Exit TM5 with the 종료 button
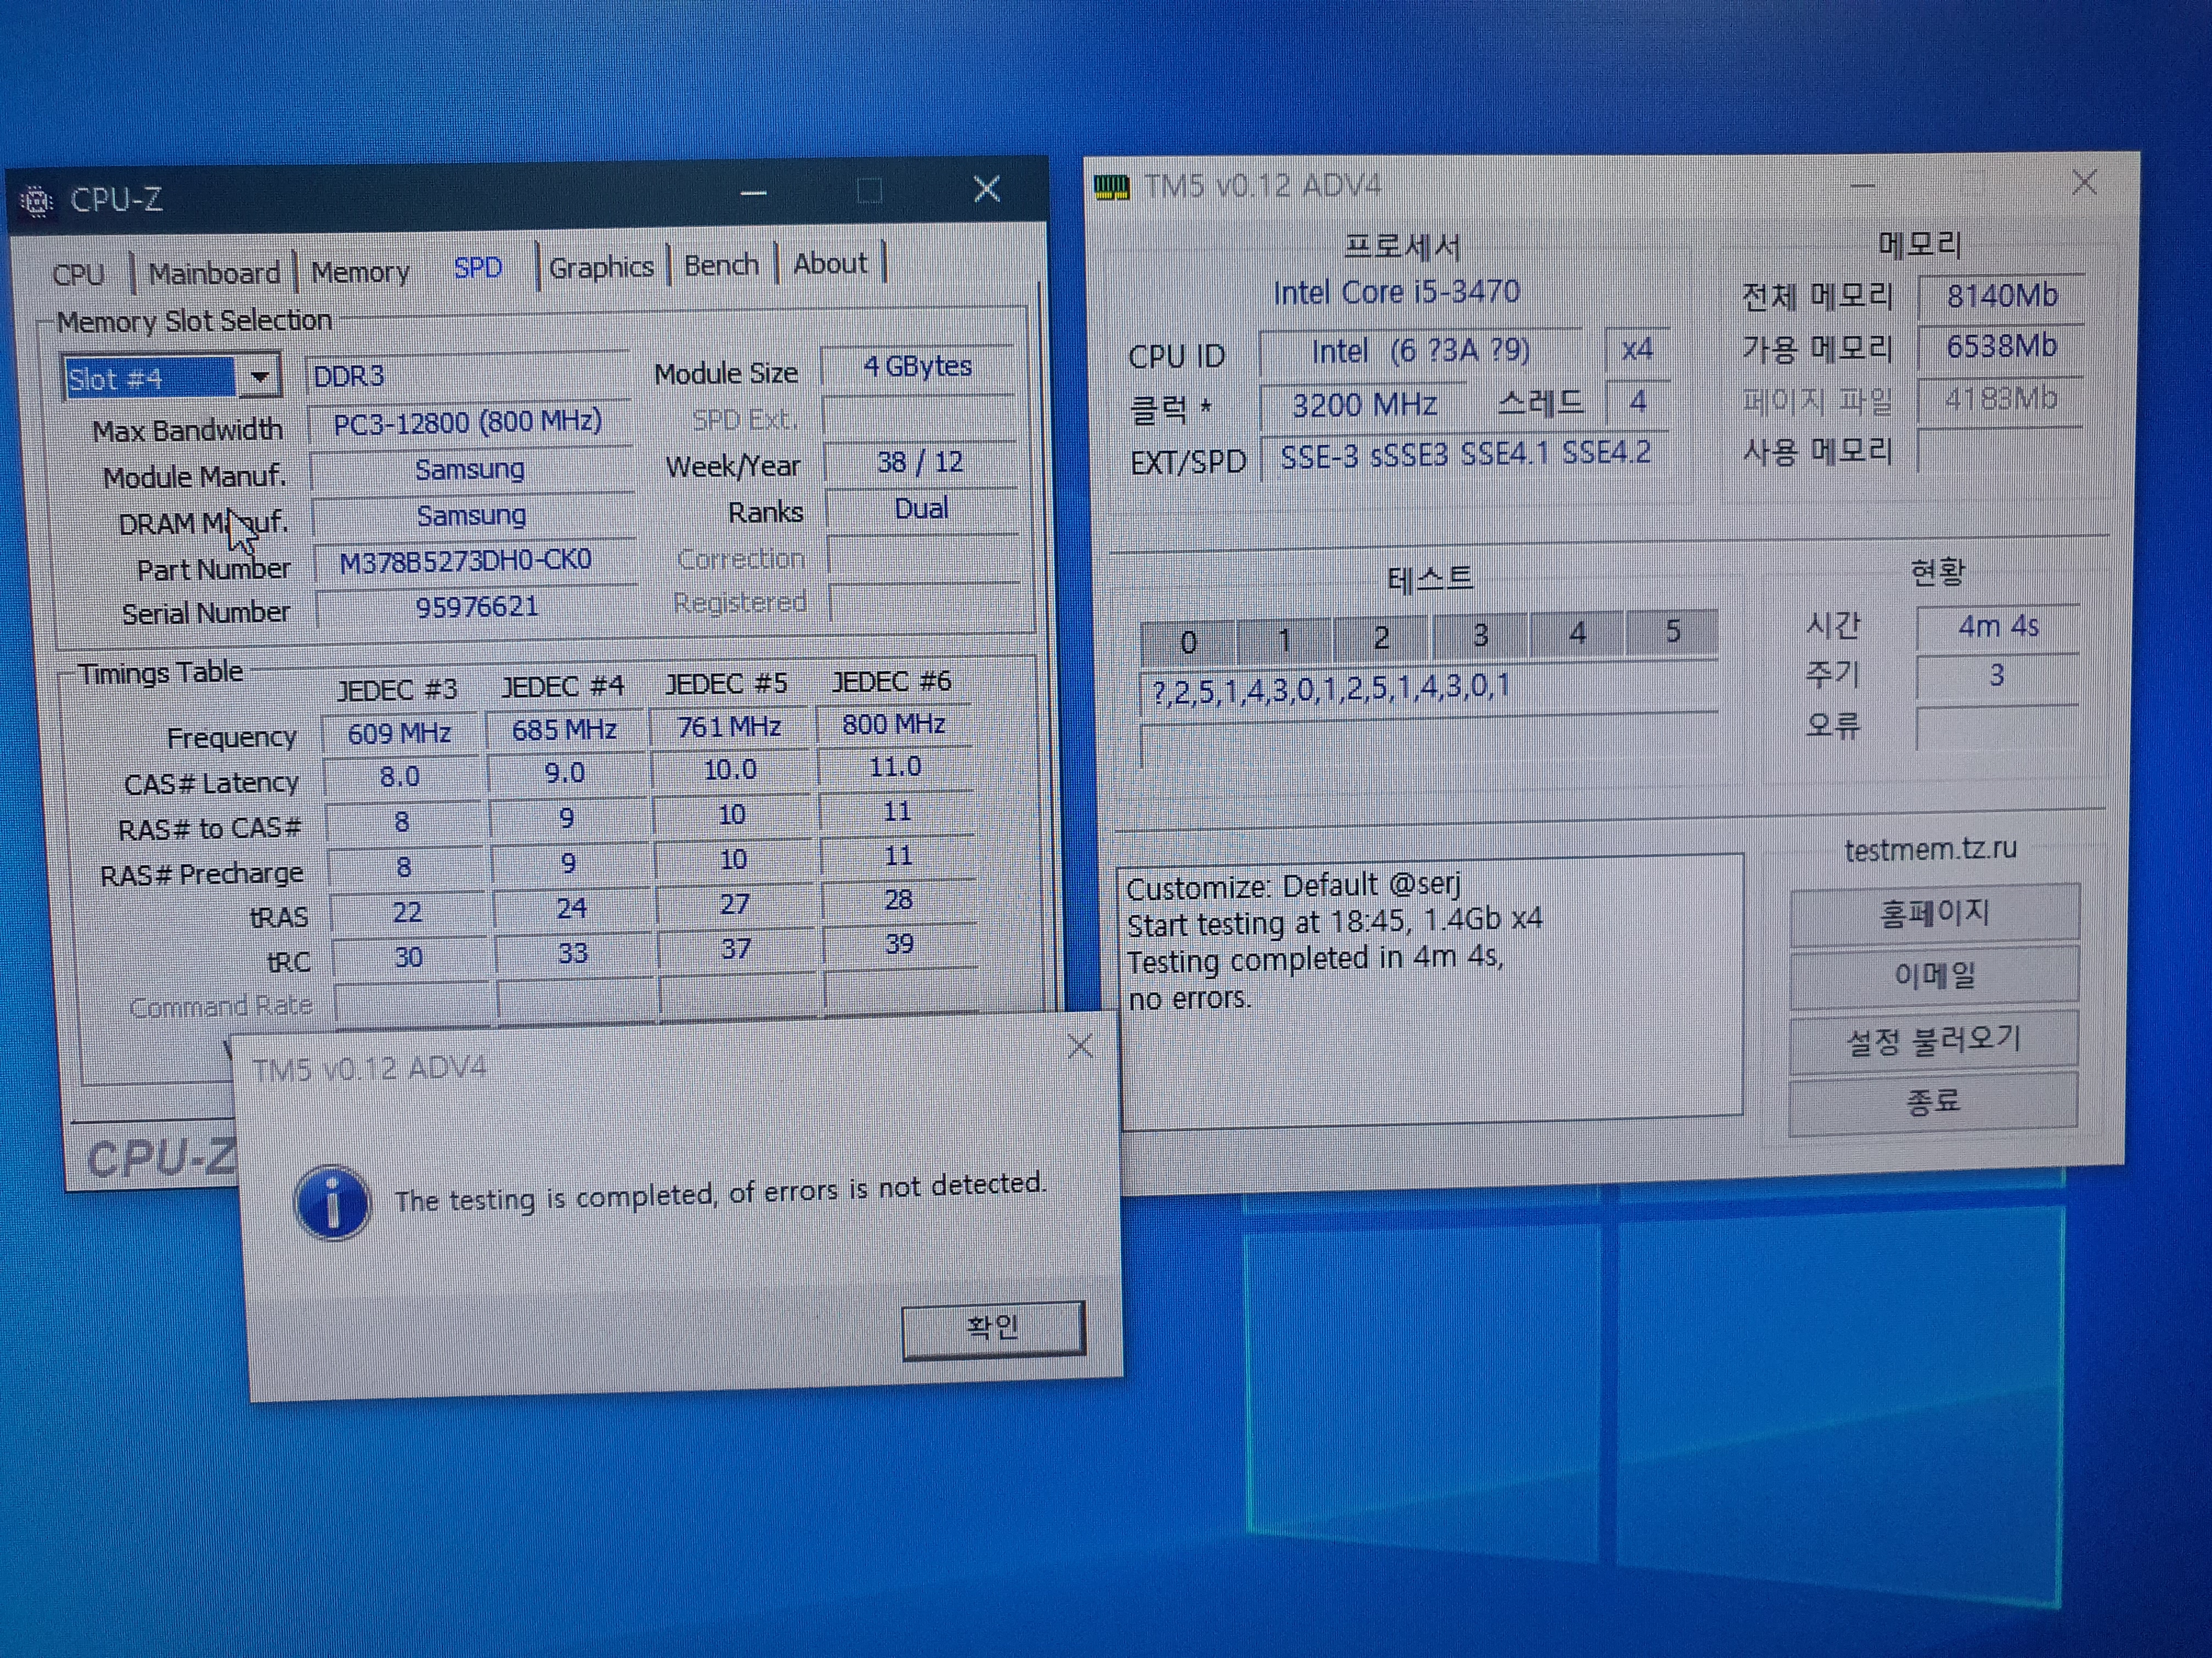 tap(1933, 1103)
